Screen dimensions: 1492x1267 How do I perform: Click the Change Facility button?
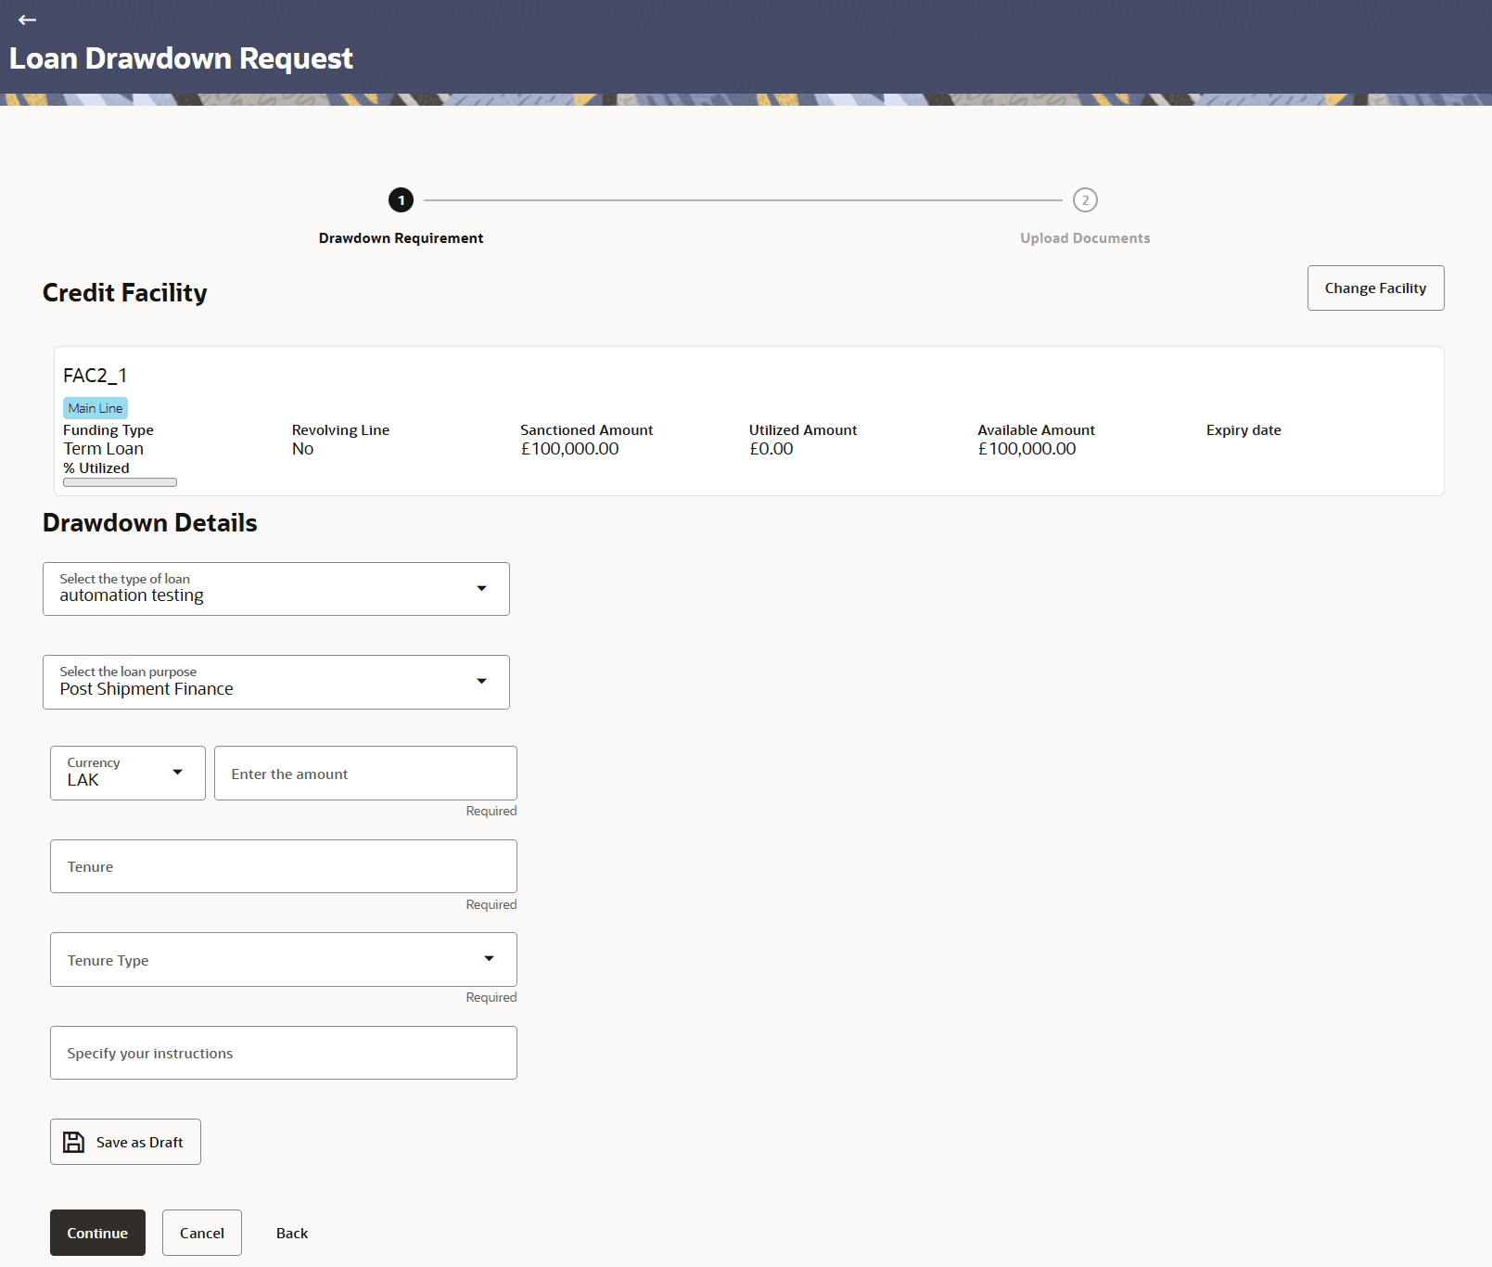tap(1375, 288)
